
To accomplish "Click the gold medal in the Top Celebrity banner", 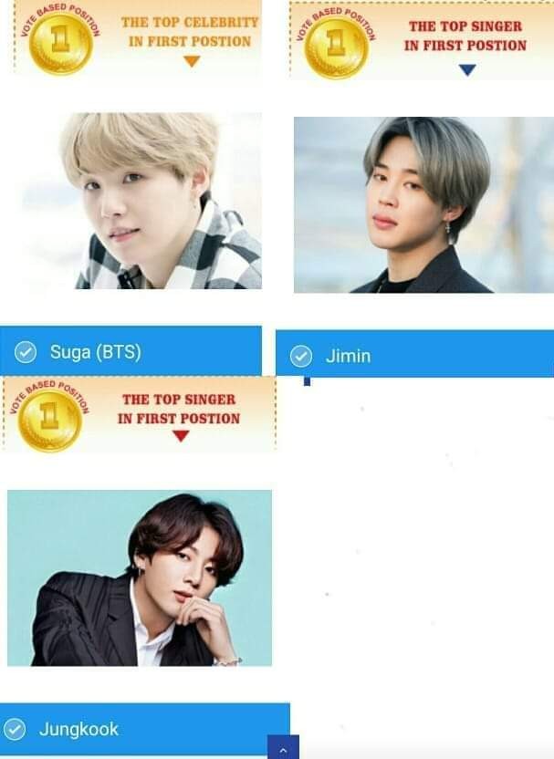I will [60, 43].
